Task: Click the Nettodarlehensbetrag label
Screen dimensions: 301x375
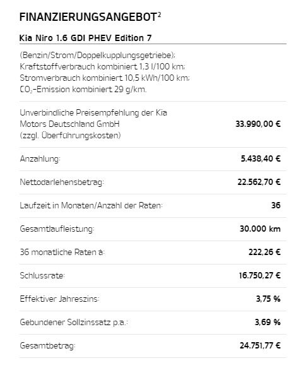Action: (x=62, y=182)
